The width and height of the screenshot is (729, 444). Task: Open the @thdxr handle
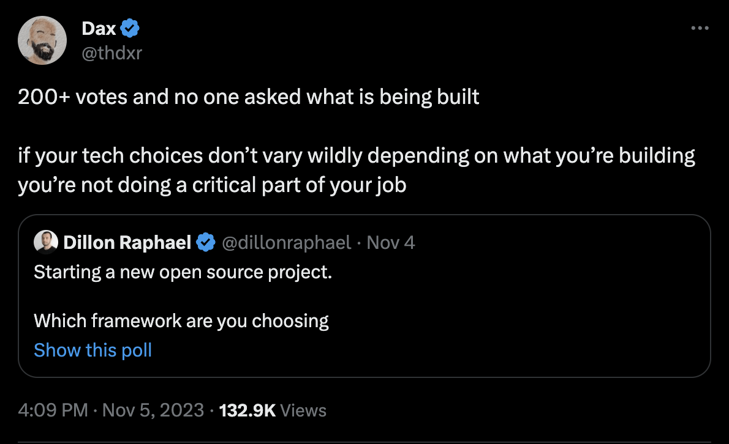[111, 53]
